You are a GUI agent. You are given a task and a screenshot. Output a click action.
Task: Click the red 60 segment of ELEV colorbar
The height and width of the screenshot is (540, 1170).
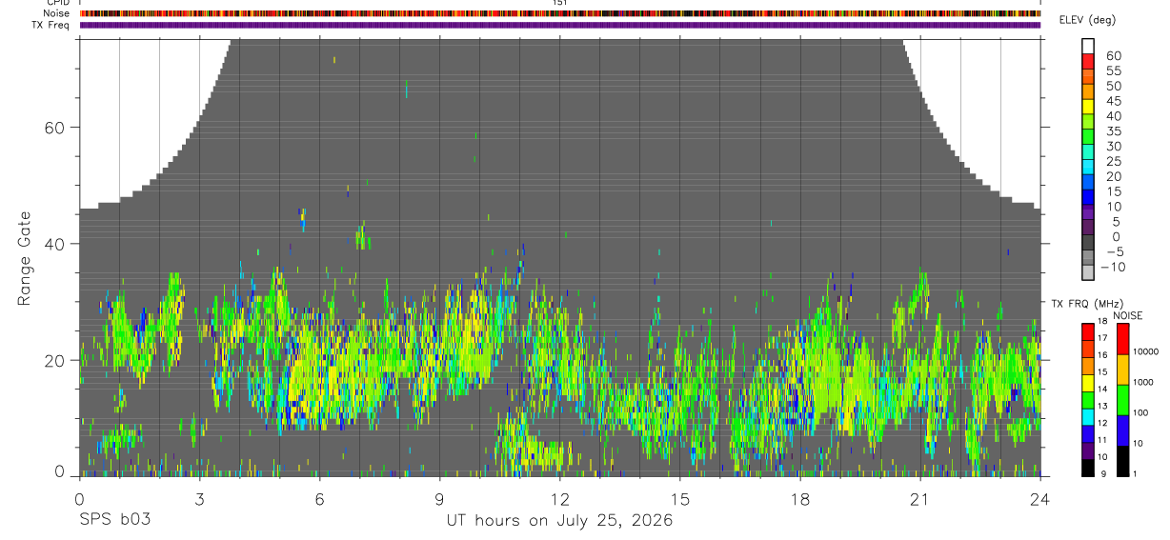1088,61
